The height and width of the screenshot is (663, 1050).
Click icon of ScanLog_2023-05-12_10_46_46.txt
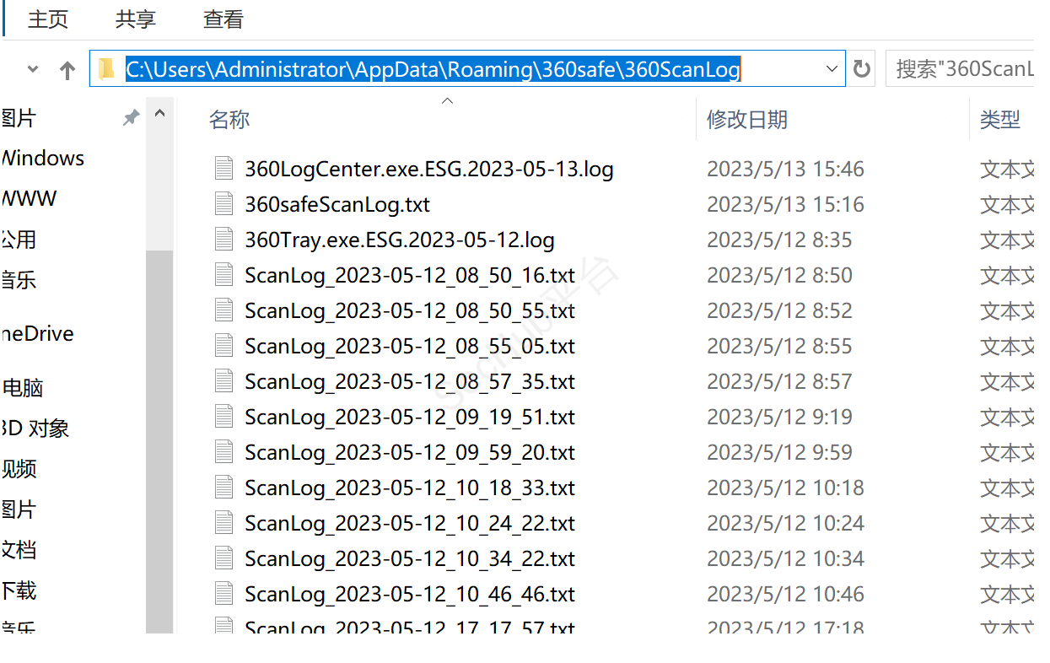[223, 594]
